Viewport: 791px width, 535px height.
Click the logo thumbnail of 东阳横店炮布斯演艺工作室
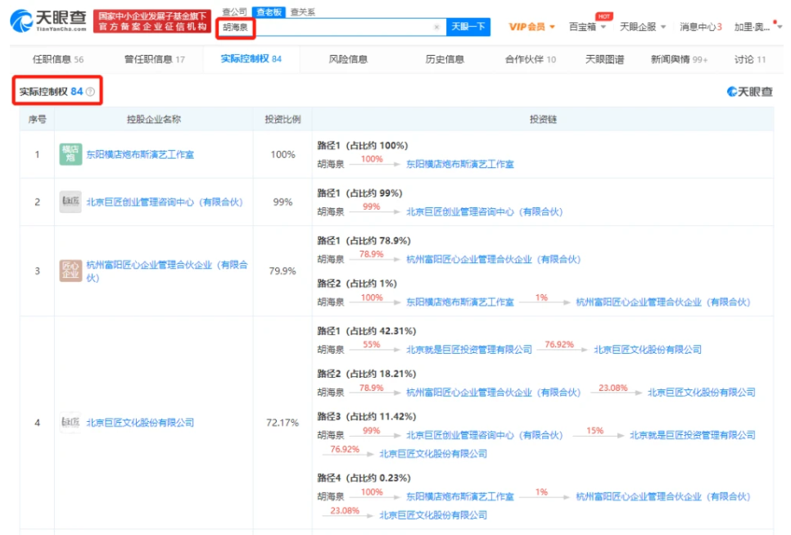(x=70, y=155)
